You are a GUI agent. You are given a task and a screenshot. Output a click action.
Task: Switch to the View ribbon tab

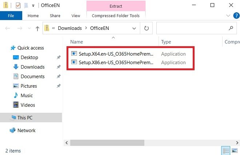pyautogui.click(x=76, y=16)
